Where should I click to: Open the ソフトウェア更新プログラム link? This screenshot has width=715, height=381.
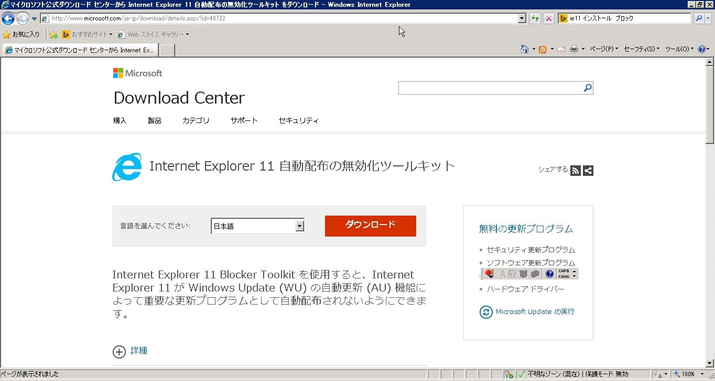coord(531,262)
